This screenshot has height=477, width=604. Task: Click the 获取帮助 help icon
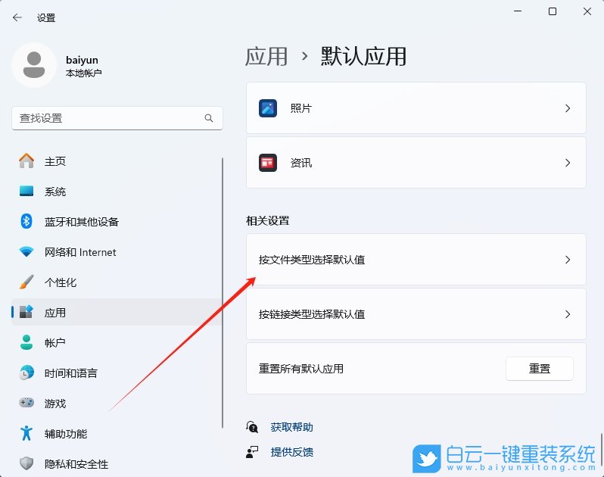(252, 427)
